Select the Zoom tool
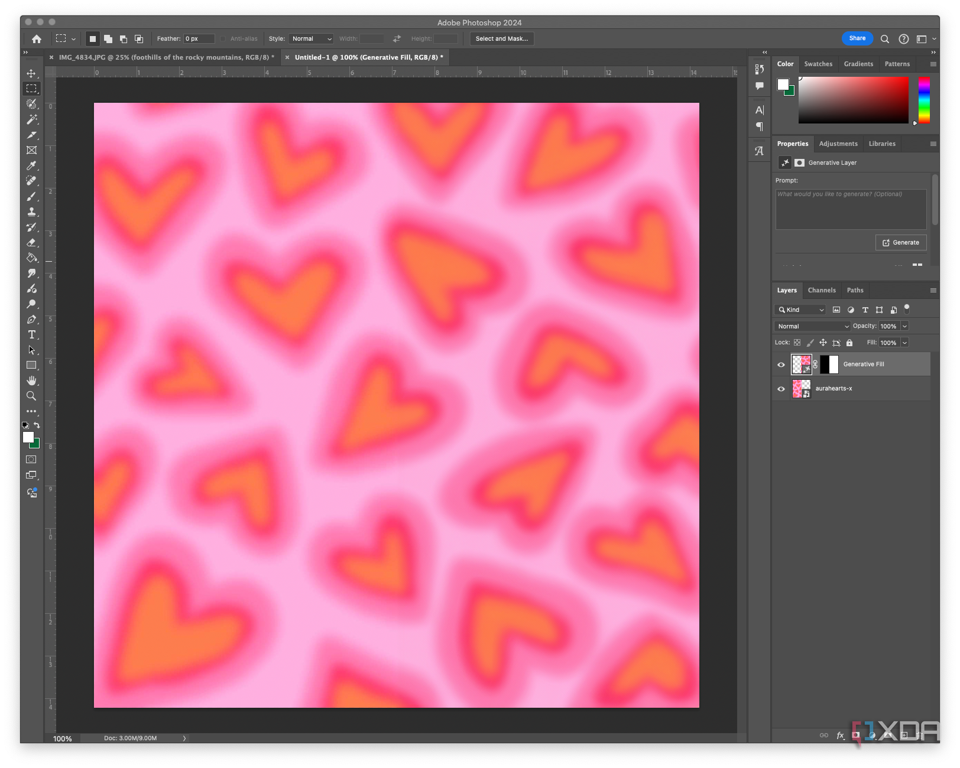Viewport: 960px width, 768px height. [x=31, y=396]
